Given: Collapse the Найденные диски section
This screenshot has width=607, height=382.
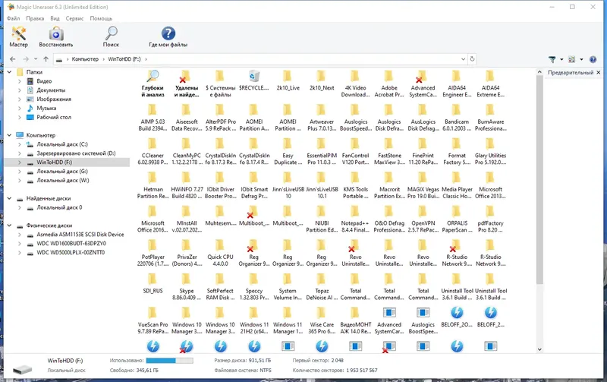Looking at the screenshot, I should coord(9,198).
